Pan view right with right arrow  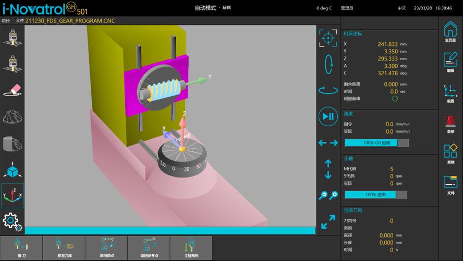click(x=334, y=143)
